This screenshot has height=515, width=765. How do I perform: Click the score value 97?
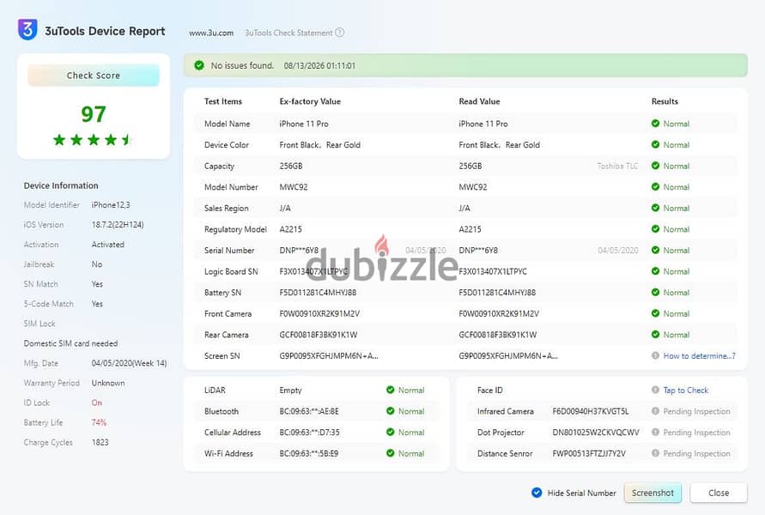[94, 114]
